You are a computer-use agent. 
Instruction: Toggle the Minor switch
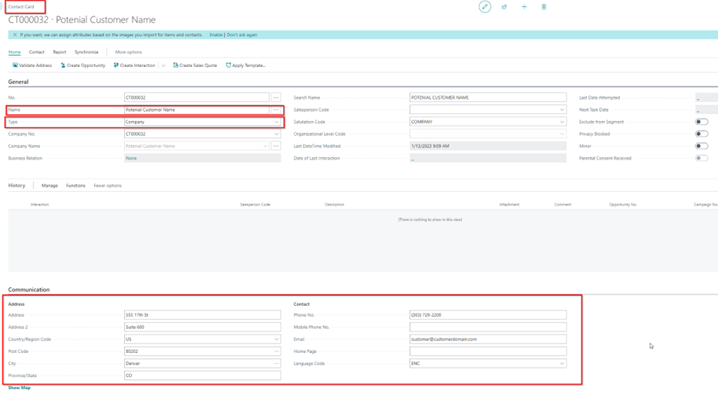(x=701, y=146)
